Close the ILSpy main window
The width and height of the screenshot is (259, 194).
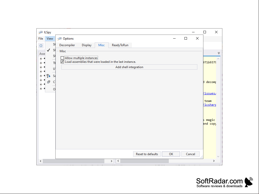216,32
